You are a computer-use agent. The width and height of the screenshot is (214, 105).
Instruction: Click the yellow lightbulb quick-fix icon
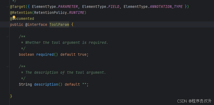(14, 17)
